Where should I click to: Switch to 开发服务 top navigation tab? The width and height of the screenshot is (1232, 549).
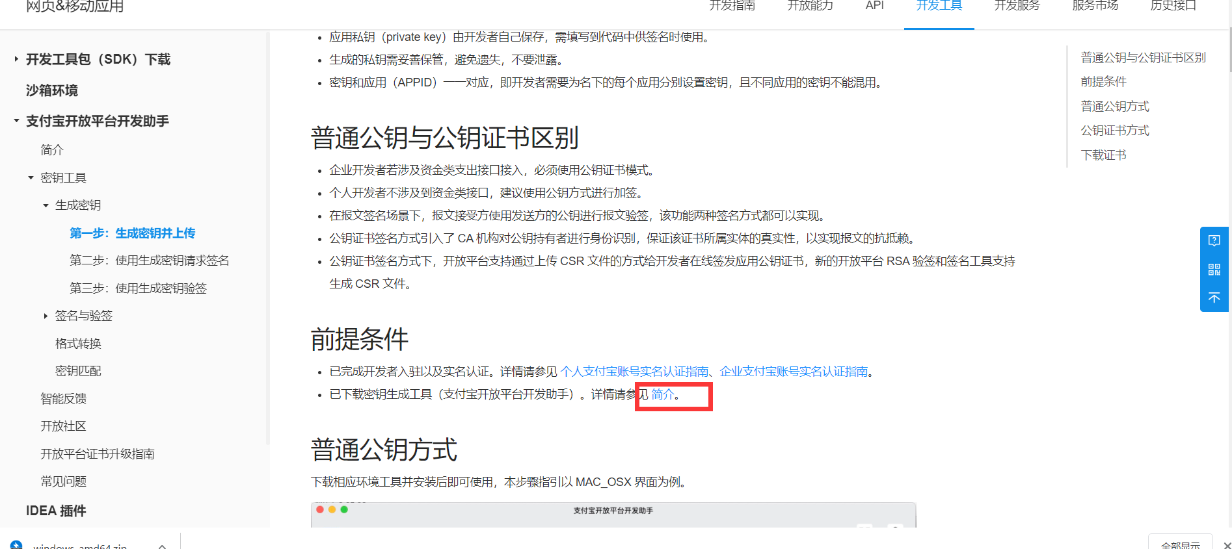[x=1017, y=6]
